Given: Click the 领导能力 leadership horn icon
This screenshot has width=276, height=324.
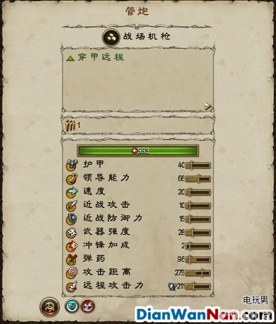Looking at the screenshot, I should click(72, 179).
